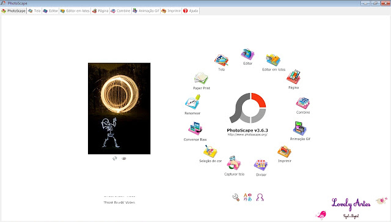391x222 pixels.
Task: Open the 'Paint Brush' Video link
Action: click(119, 202)
